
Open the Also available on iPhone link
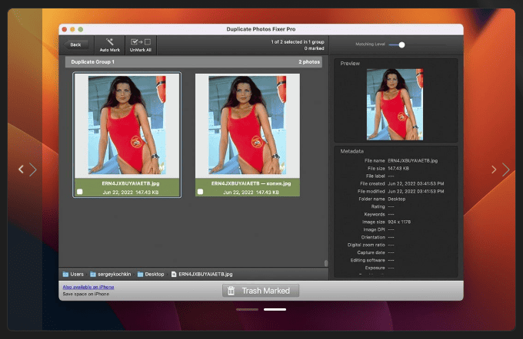pos(88,287)
